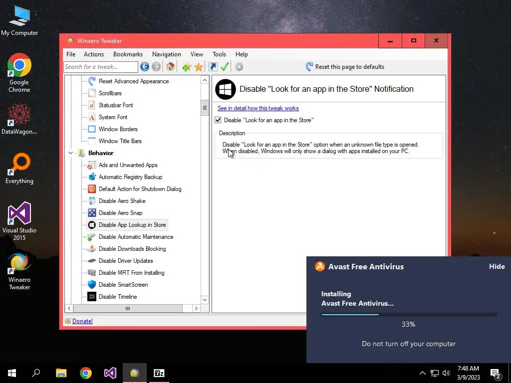The width and height of the screenshot is (511, 383).
Task: Open the View menu
Action: (x=197, y=54)
